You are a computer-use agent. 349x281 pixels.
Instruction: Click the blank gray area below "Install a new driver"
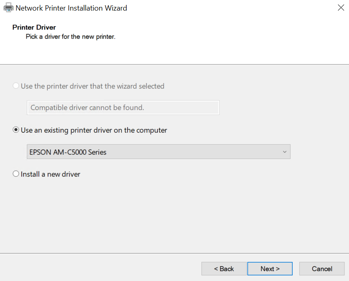tap(163, 216)
